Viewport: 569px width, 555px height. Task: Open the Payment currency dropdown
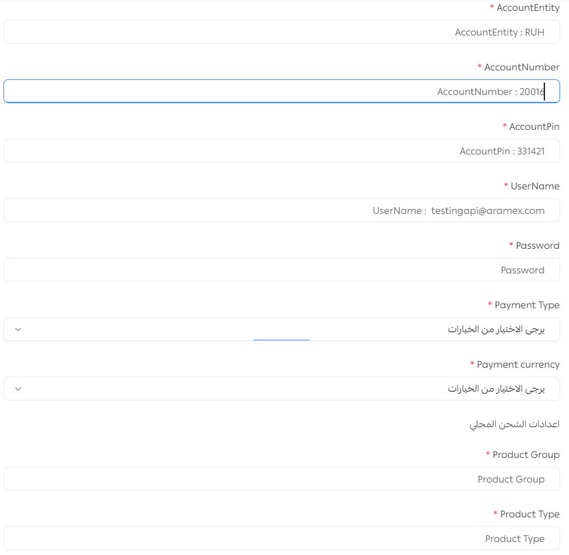pos(281,389)
